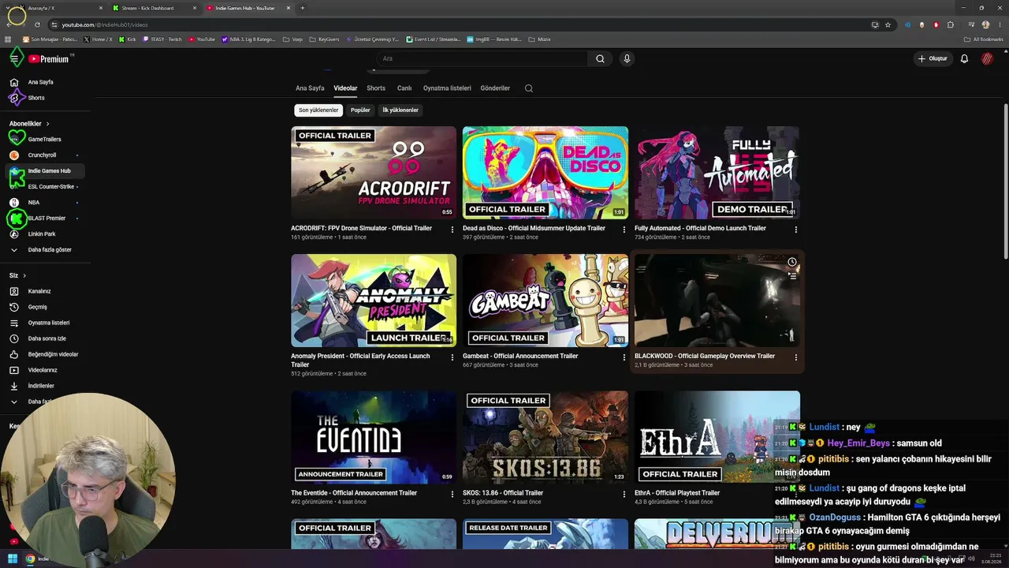Add BLACKWOOD video to queue

click(792, 276)
